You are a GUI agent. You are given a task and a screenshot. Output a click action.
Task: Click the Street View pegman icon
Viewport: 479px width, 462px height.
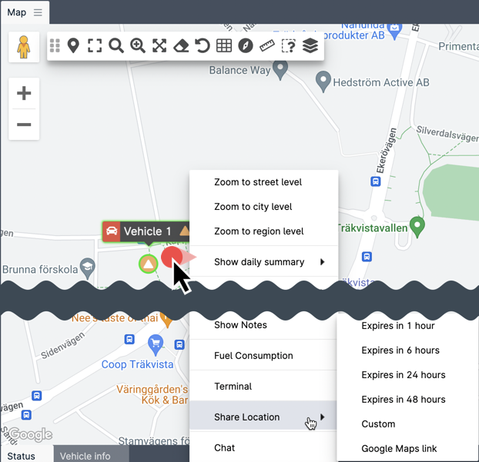click(24, 47)
